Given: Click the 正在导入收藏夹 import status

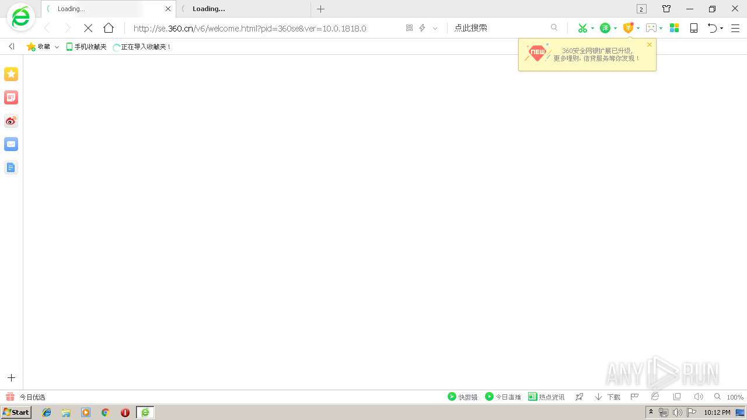Looking at the screenshot, I should point(142,47).
